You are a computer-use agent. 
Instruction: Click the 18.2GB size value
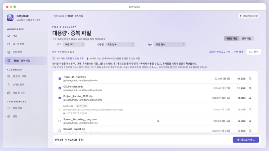coord(241,79)
